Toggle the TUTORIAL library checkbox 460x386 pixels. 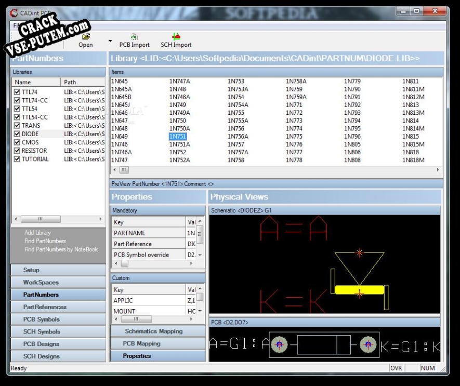[17, 159]
